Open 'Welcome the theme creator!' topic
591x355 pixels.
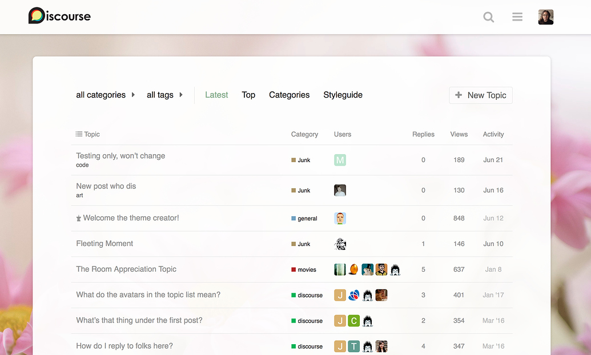click(x=131, y=217)
